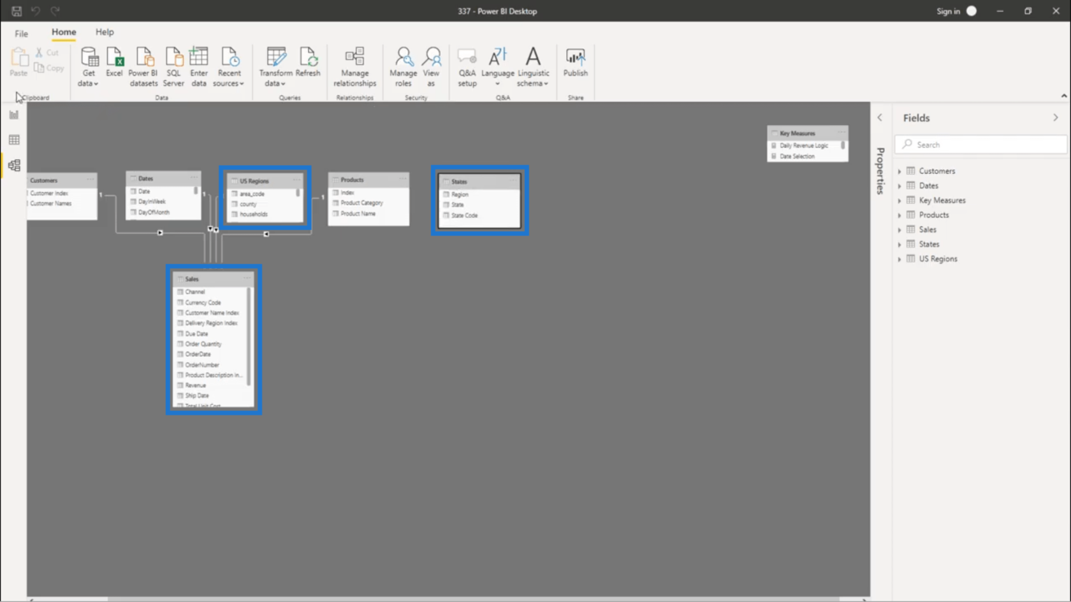Select Channel field in Sales table

pos(195,292)
